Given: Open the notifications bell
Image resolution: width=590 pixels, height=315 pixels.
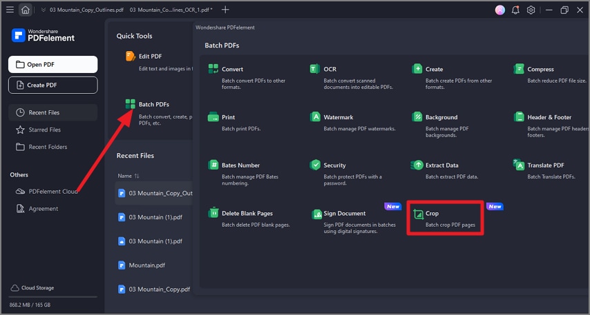Looking at the screenshot, I should click(x=515, y=10).
